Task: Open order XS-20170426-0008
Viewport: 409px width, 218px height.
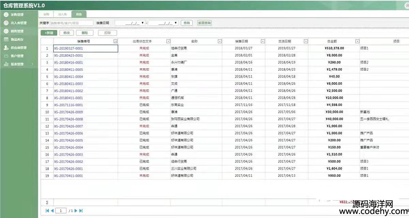Action: pyautogui.click(x=69, y=119)
